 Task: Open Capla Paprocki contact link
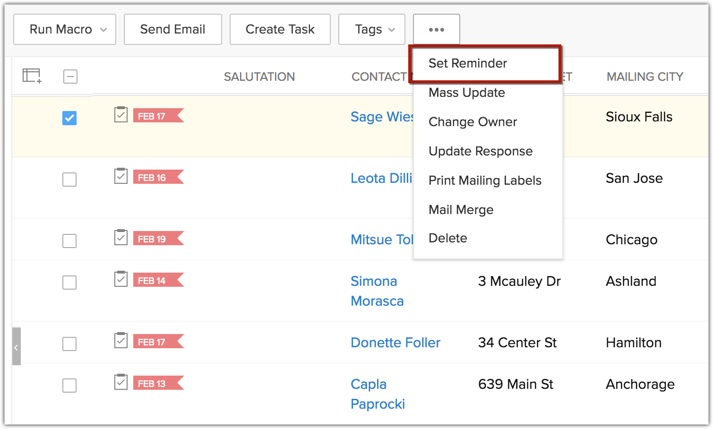378,394
